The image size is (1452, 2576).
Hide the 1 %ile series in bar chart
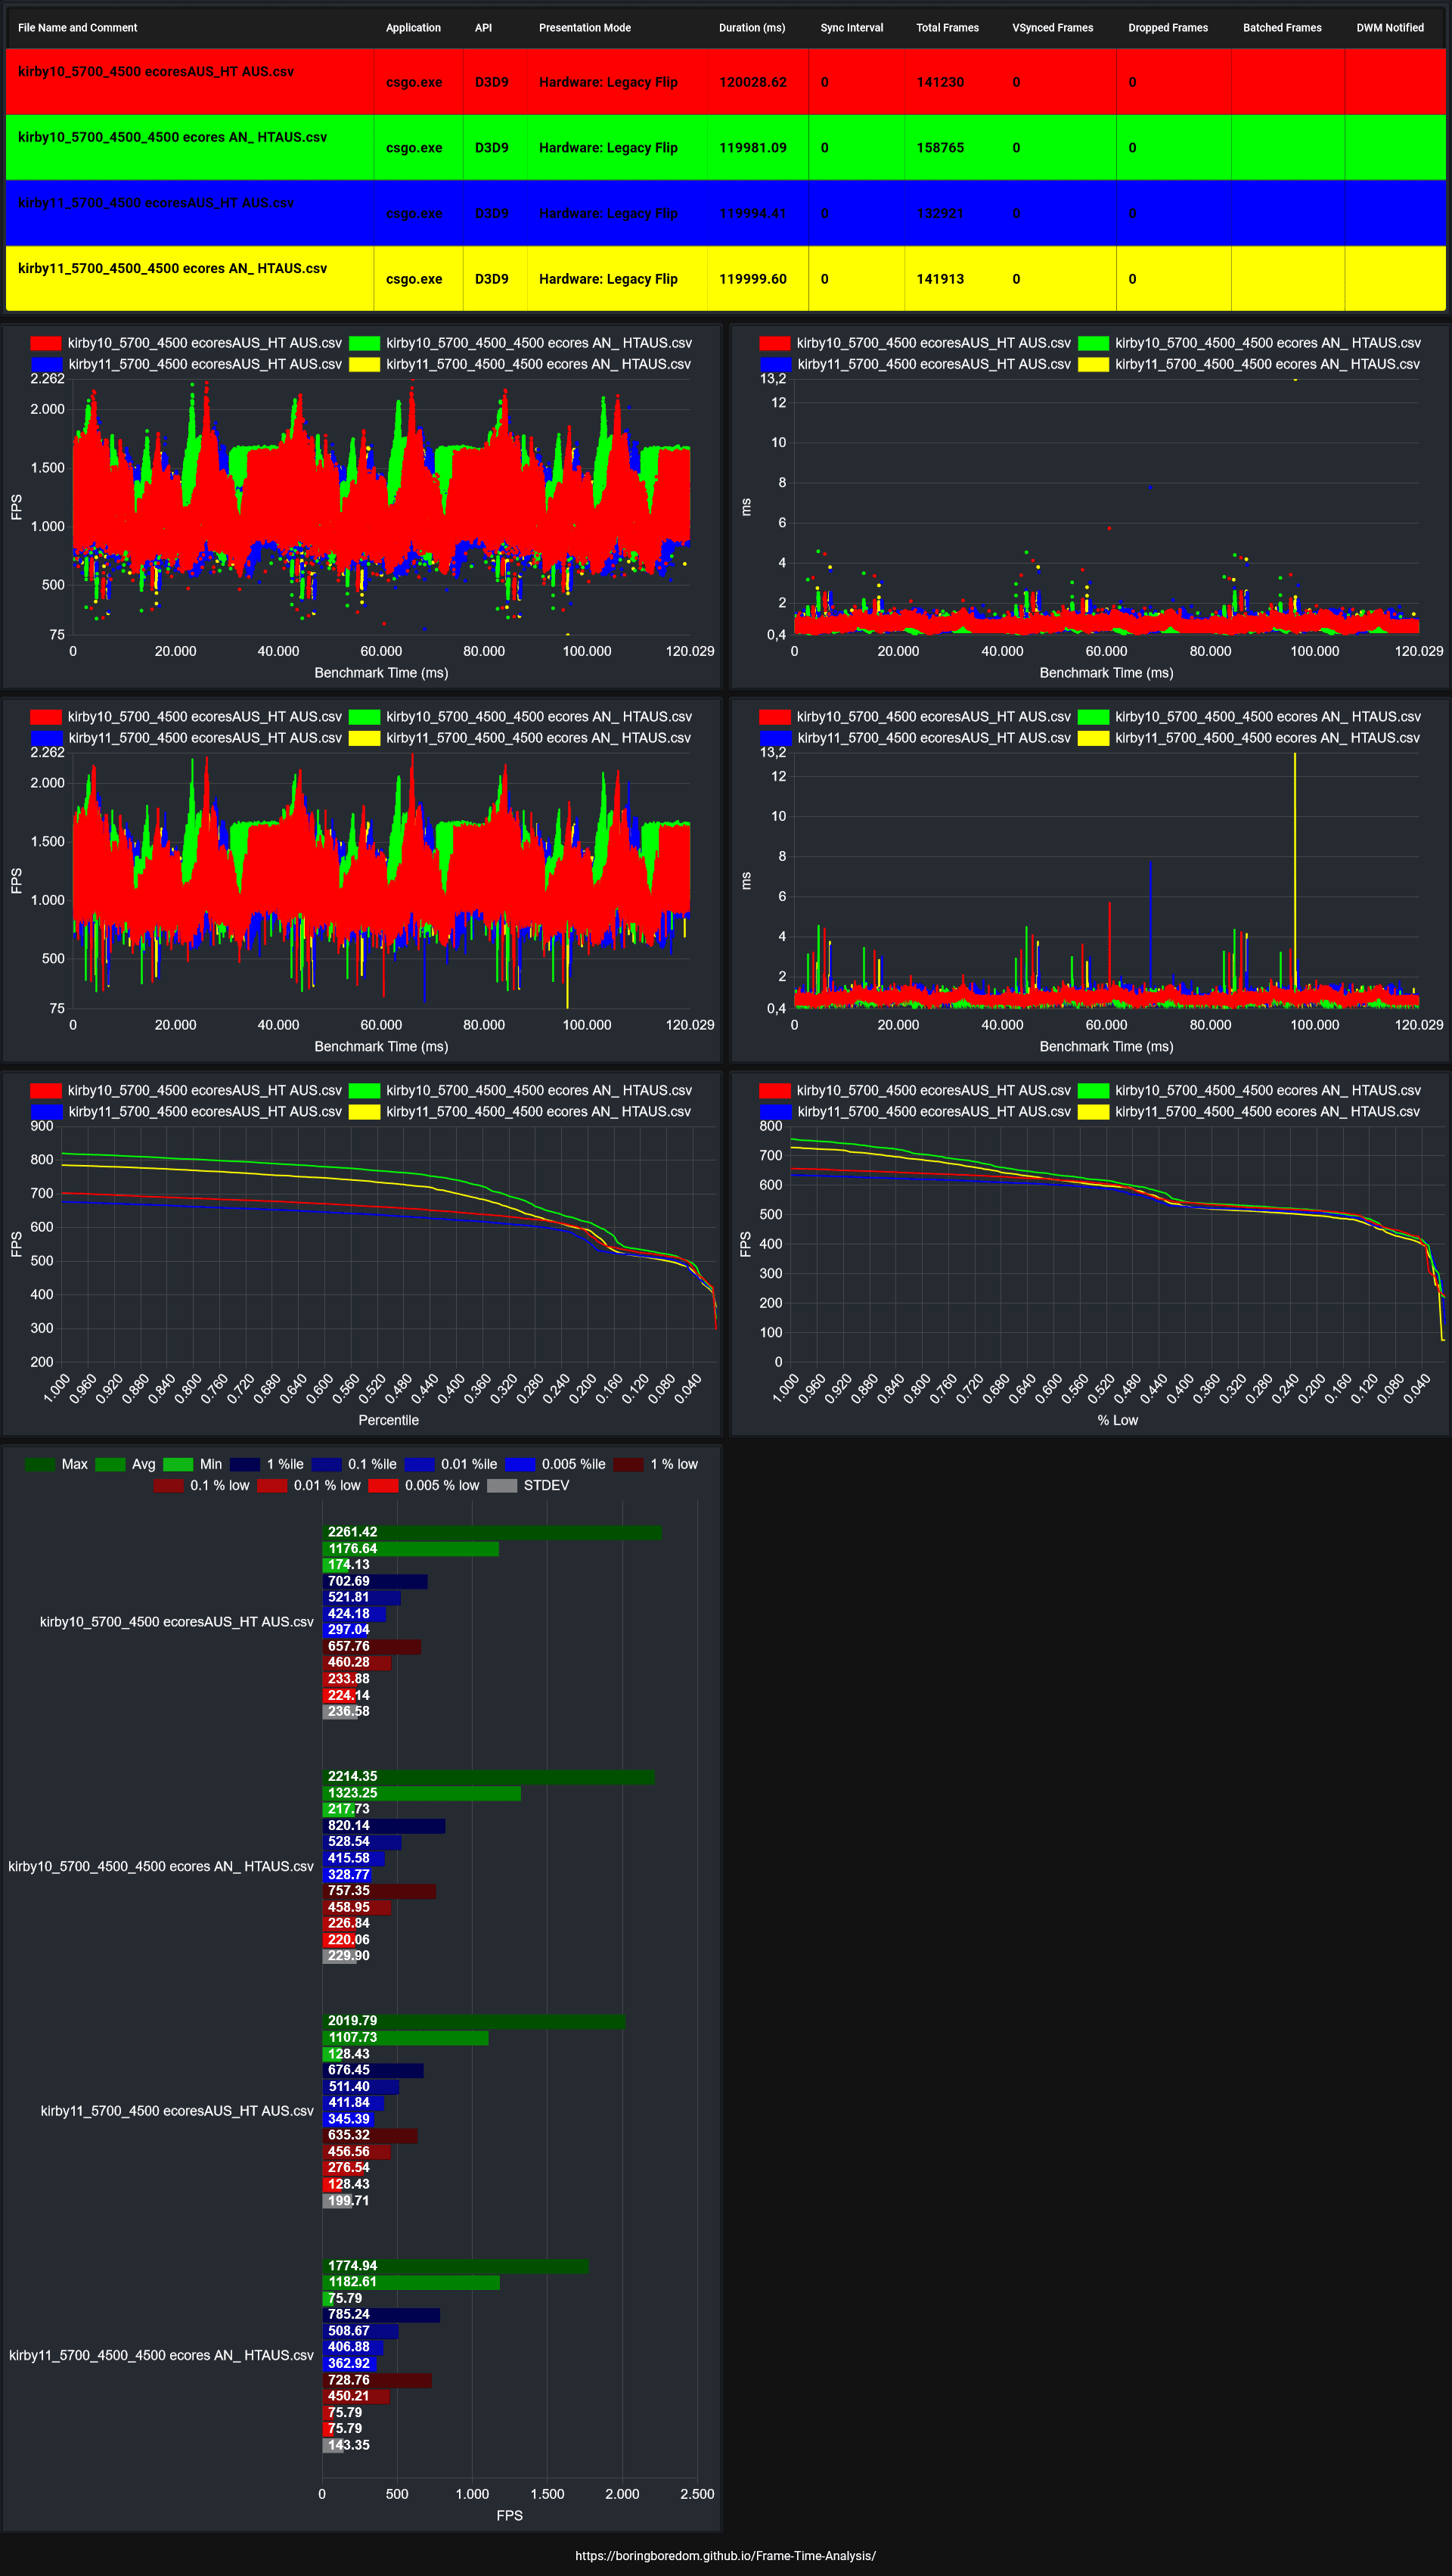tap(267, 1464)
